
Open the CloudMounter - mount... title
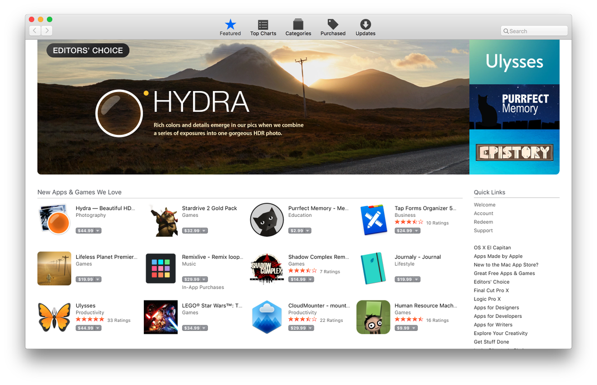pyautogui.click(x=318, y=306)
